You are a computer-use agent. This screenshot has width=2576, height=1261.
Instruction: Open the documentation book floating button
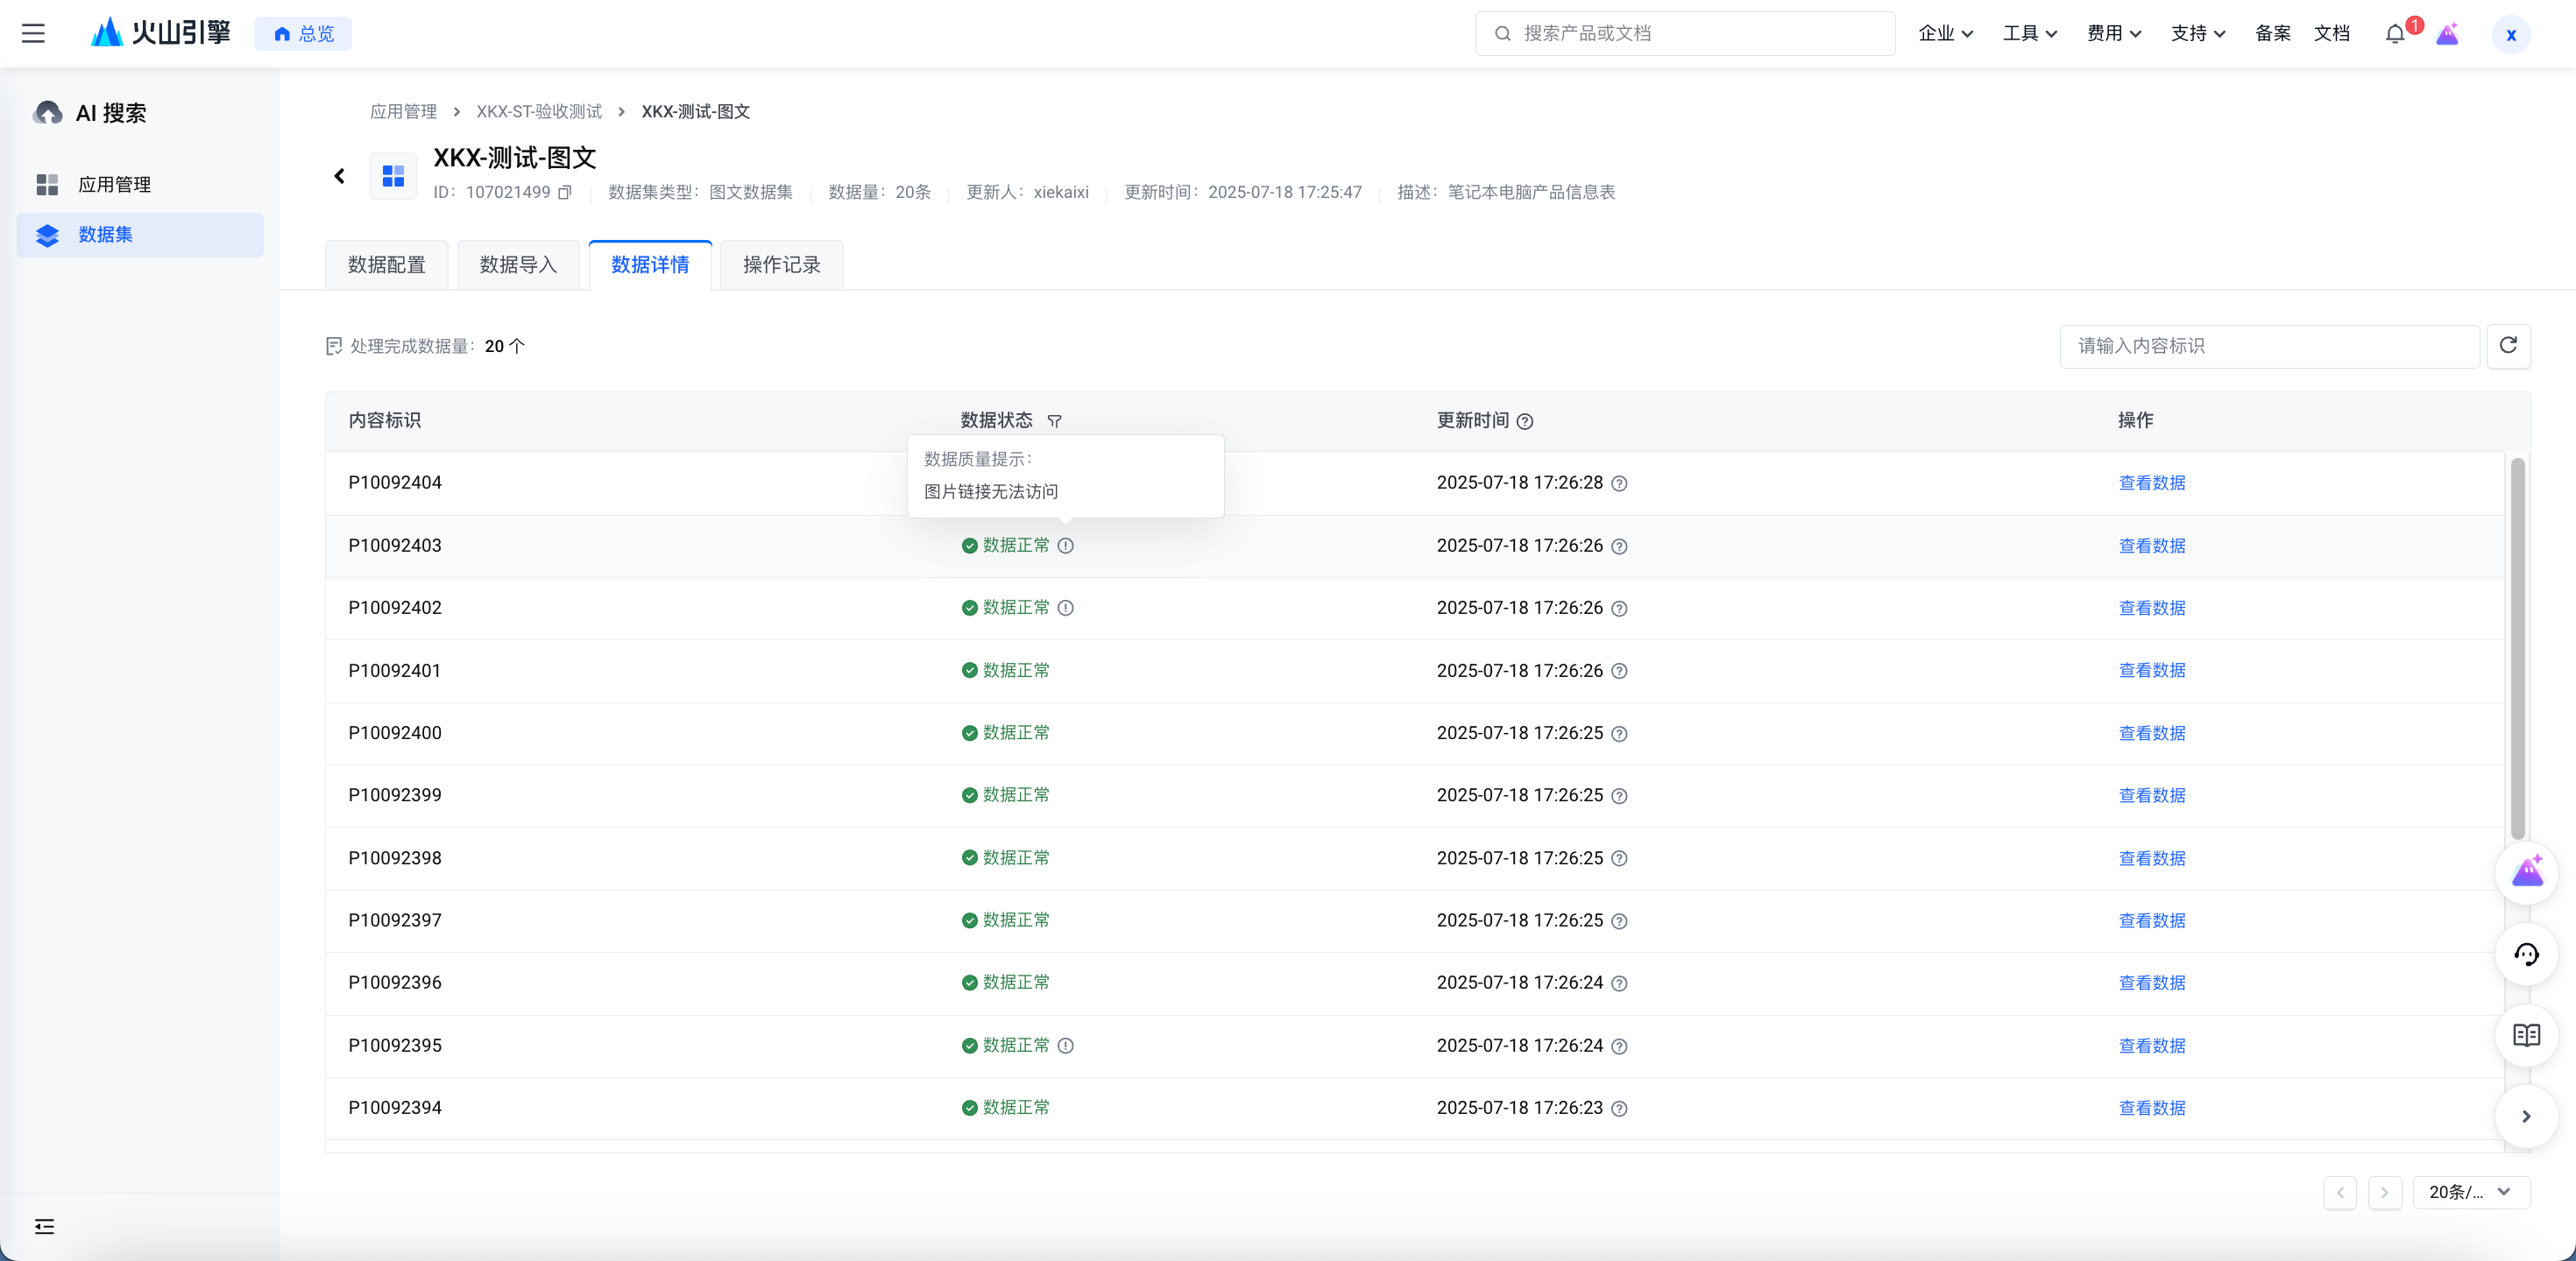click(x=2526, y=1035)
